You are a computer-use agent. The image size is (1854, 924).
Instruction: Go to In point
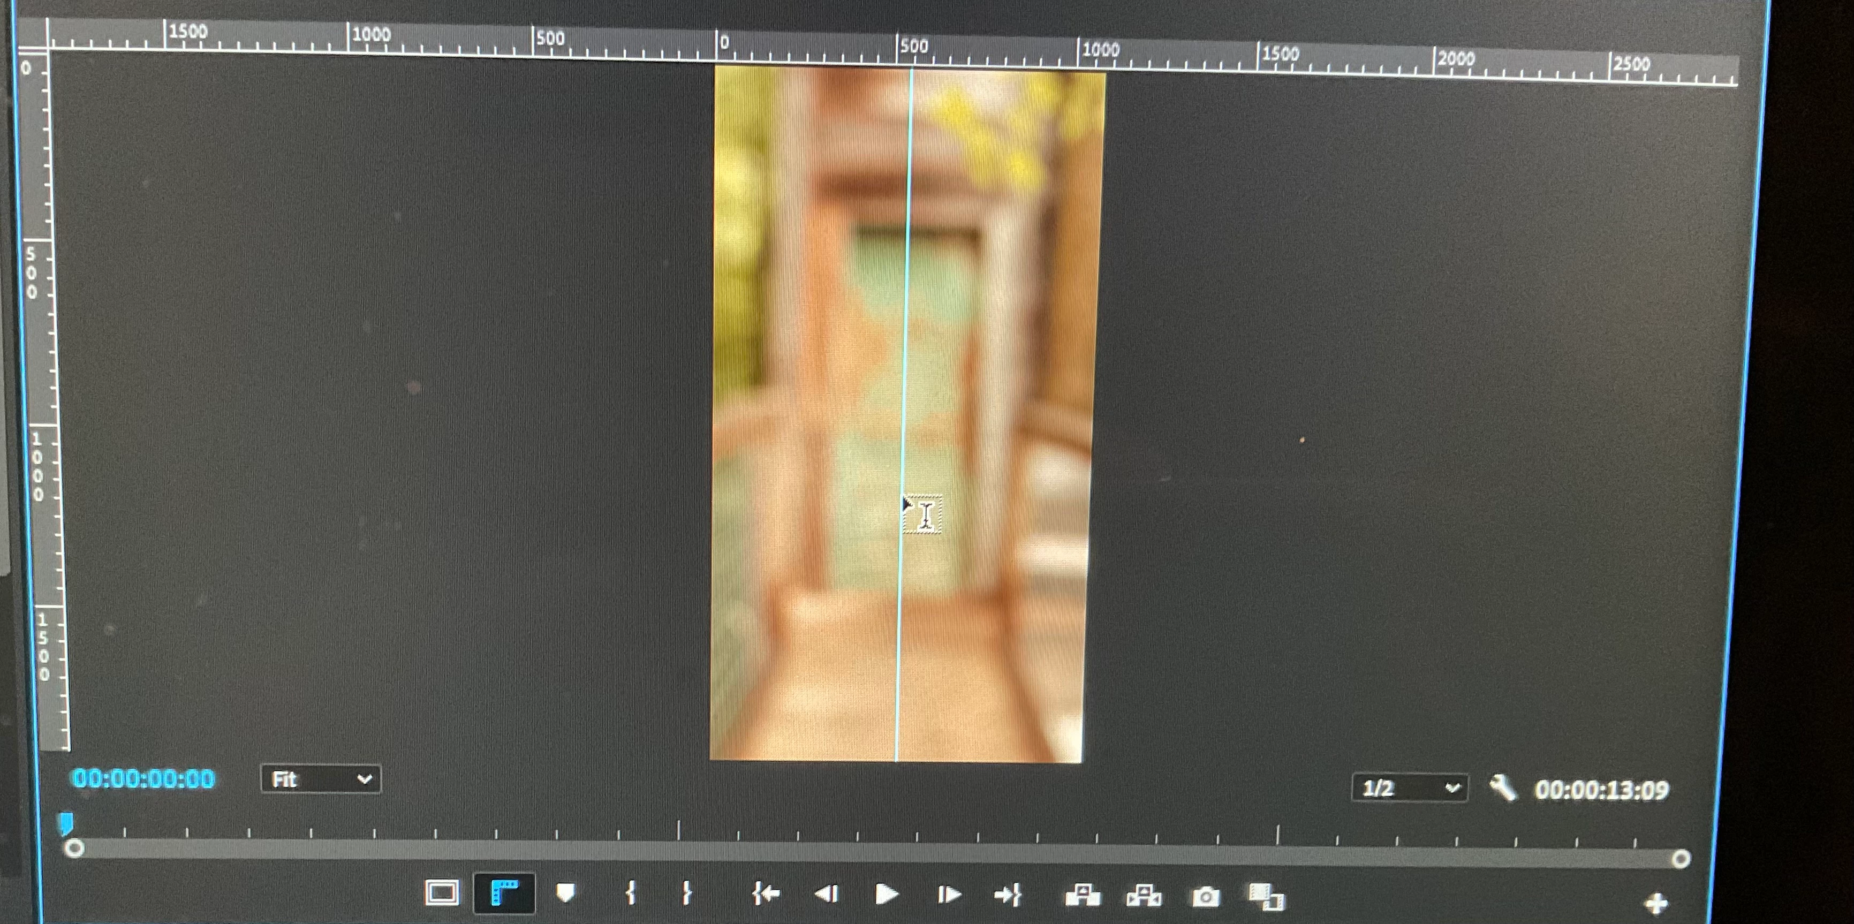(766, 894)
